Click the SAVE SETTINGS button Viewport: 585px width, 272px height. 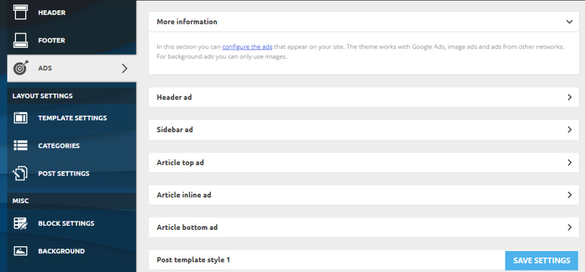(542, 261)
